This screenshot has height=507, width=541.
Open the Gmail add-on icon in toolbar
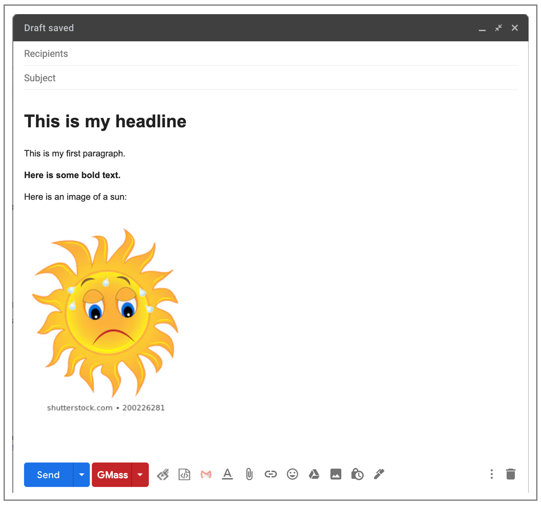(x=206, y=474)
